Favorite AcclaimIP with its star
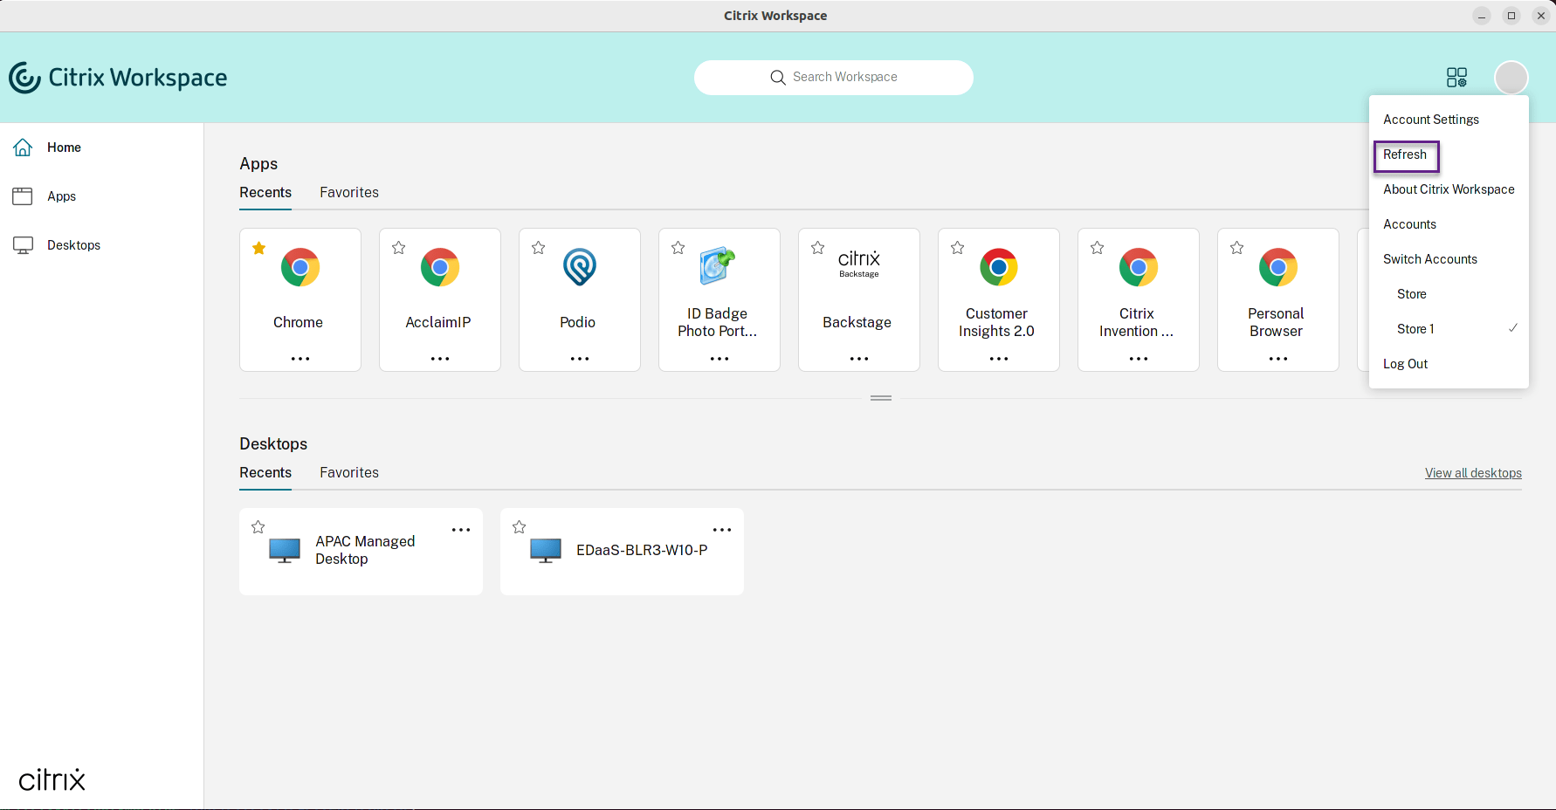1556x810 pixels. 399,248
